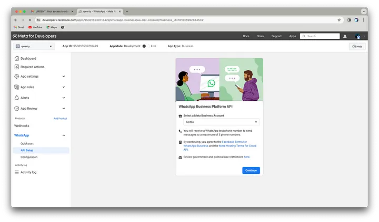379x222 pixels.
Task: Bookmark this page with star icon
Action: [x=339, y=20]
